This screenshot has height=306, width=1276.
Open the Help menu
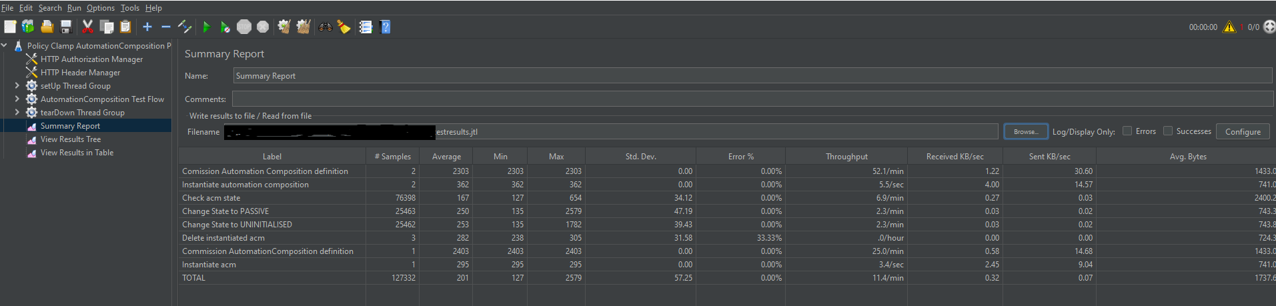point(153,8)
